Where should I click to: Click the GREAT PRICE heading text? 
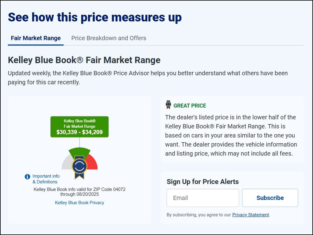coord(190,106)
